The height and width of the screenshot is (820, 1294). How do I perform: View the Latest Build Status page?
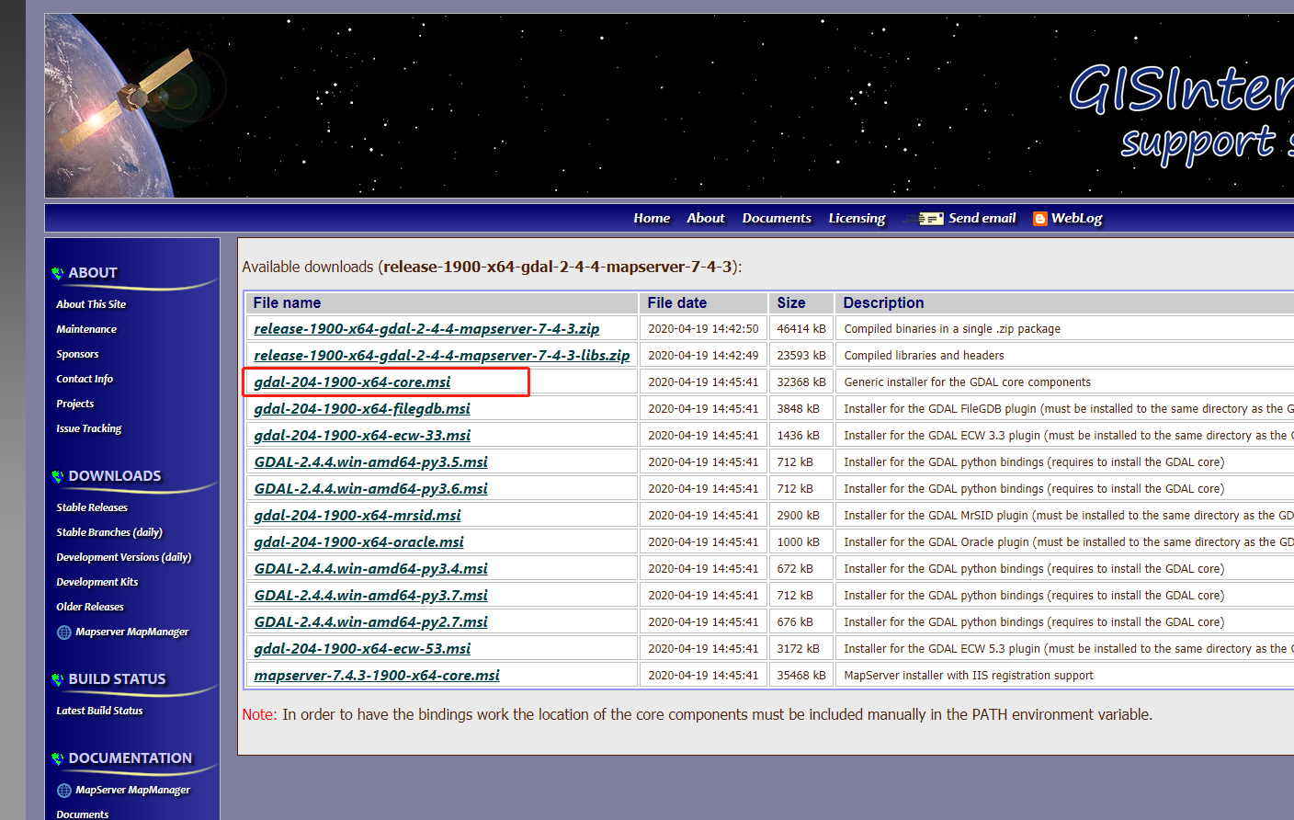point(99,711)
